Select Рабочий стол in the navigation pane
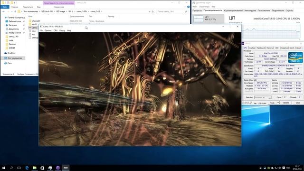This screenshot has width=304, height=171. (x=15, y=21)
